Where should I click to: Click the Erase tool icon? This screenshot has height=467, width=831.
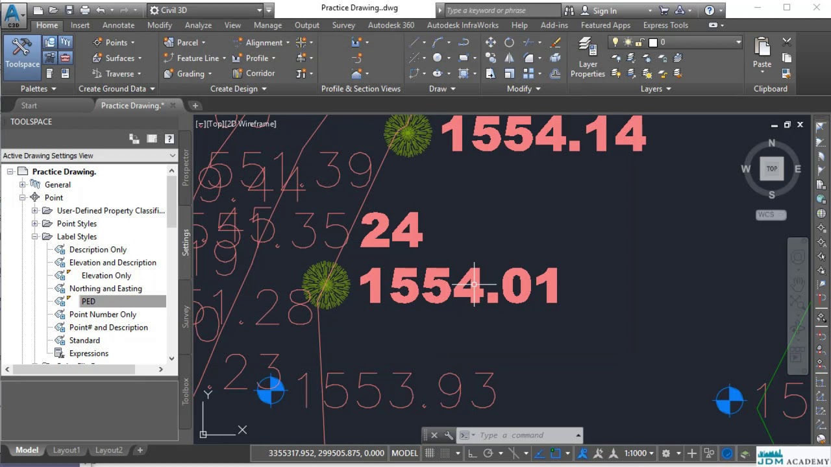555,42
